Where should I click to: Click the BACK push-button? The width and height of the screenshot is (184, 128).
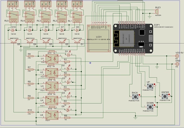tap(135, 97)
